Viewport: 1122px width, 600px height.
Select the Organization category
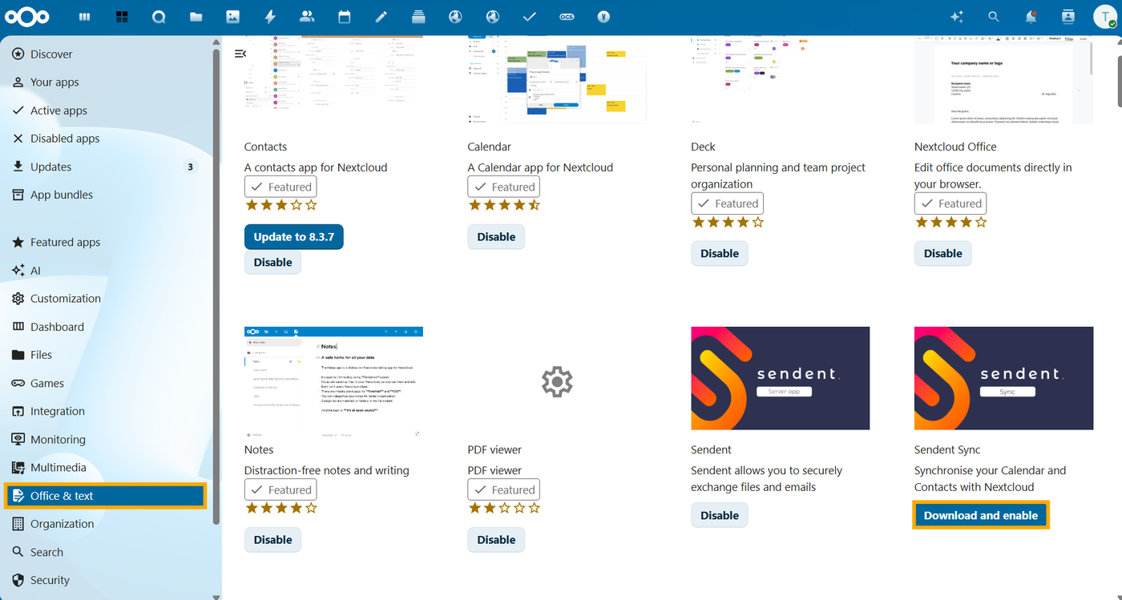[x=106, y=524]
